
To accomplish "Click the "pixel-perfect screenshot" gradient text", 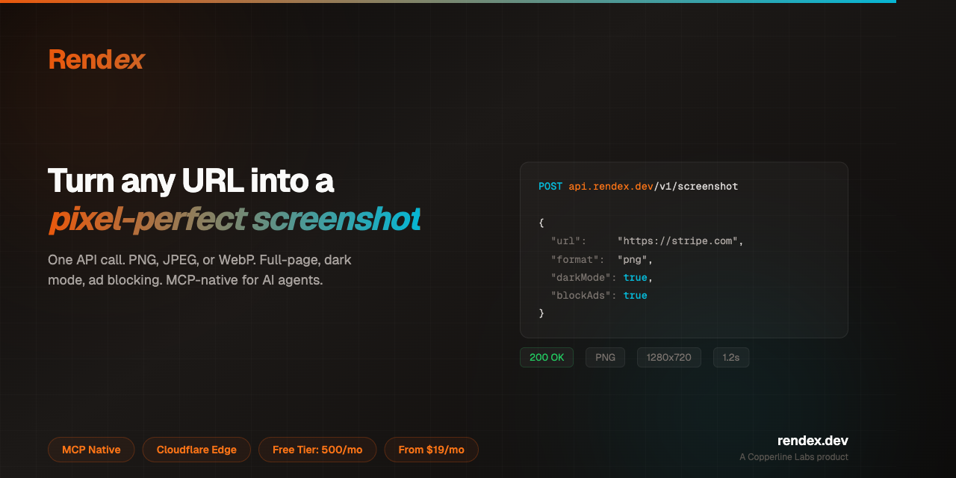I will point(235,219).
